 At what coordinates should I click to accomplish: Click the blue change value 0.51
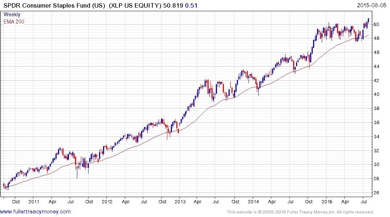pyautogui.click(x=191, y=5)
